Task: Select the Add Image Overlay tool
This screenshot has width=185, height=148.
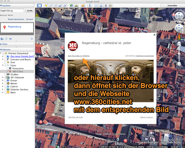Action: pyautogui.click(x=60, y=5)
